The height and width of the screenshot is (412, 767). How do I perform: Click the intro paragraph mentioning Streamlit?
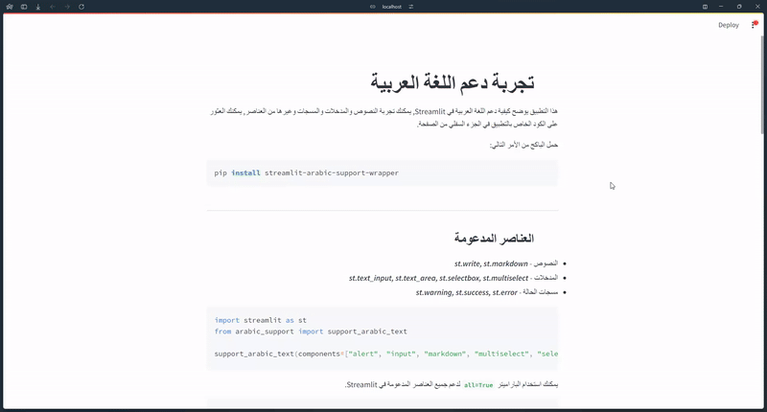coord(384,117)
